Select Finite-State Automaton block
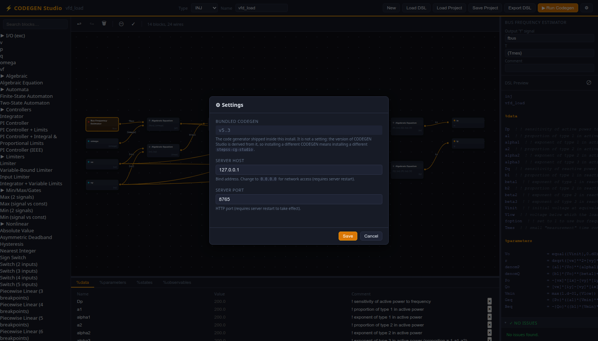Screen dimensions: 598x341 pos(26,96)
